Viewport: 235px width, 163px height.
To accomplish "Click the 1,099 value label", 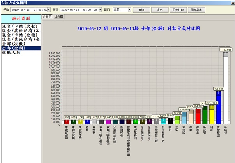I will [x=74, y=117].
